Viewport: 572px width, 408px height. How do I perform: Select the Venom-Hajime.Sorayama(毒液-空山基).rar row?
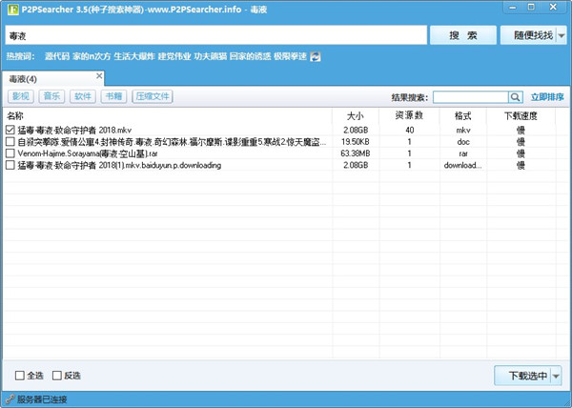88,153
